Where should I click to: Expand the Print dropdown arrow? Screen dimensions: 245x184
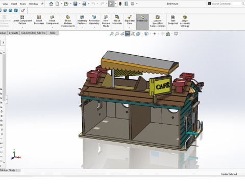(89, 4)
